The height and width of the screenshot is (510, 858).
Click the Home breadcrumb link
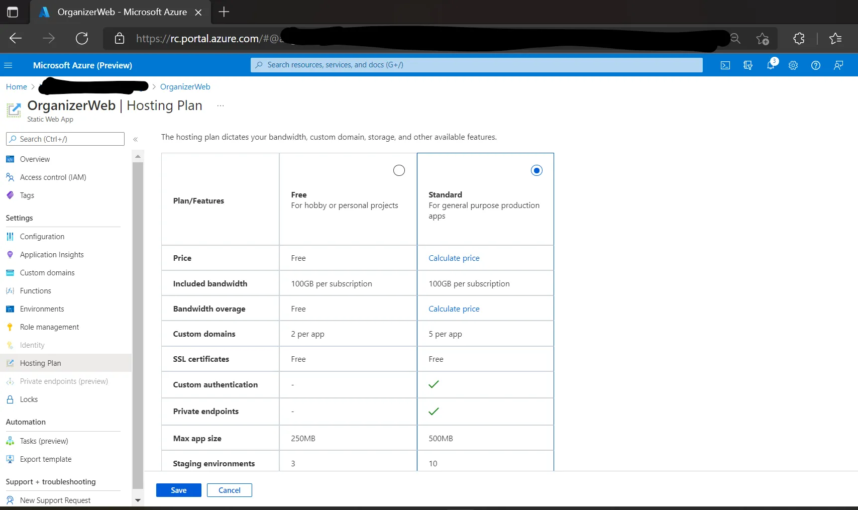[17, 87]
